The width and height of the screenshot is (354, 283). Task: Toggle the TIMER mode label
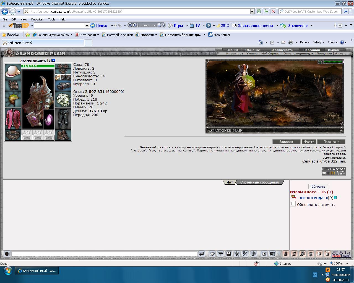(346, 256)
